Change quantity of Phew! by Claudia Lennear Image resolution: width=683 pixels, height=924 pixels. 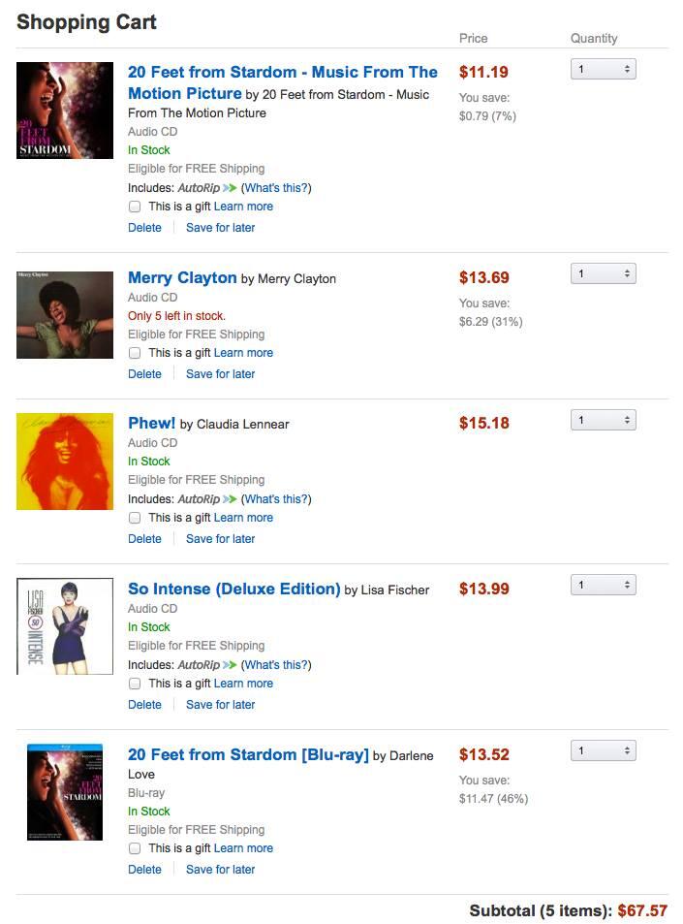click(603, 421)
